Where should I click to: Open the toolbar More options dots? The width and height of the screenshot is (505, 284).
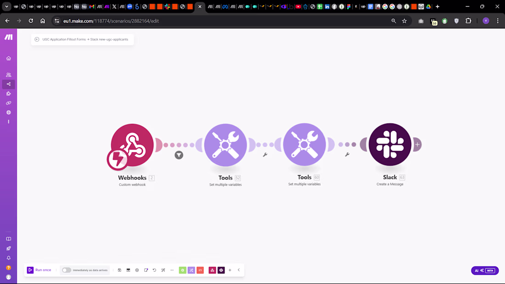pyautogui.click(x=172, y=270)
